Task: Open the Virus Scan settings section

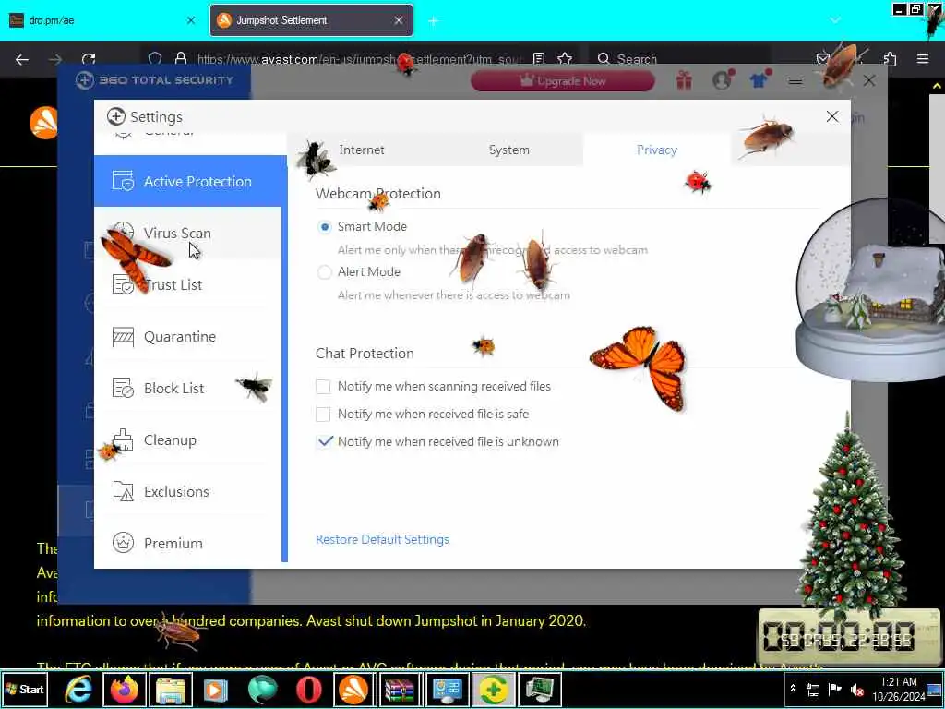Action: click(x=187, y=233)
